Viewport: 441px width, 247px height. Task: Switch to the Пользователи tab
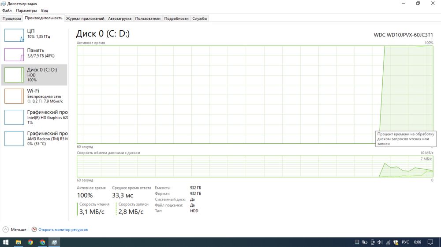click(x=148, y=18)
